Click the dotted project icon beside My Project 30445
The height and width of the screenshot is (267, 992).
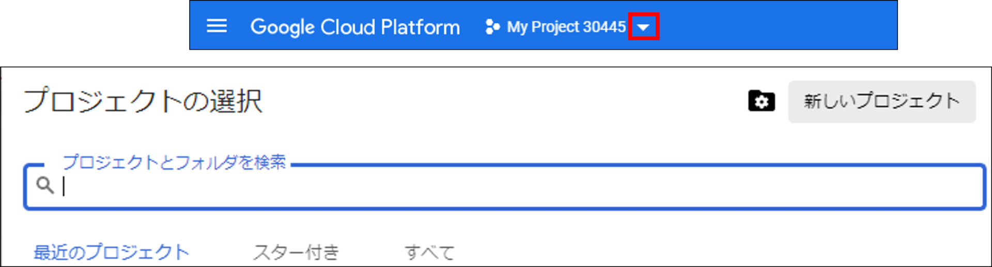492,27
